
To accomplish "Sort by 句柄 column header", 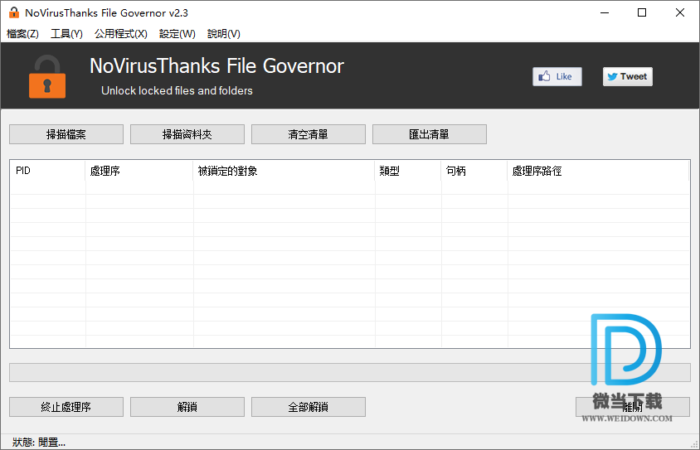I will tap(474, 171).
